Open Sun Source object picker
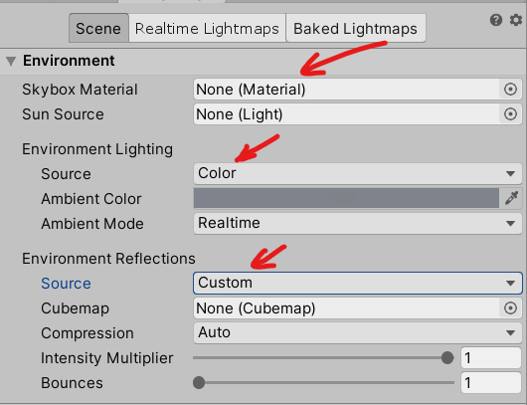The height and width of the screenshot is (405, 527). click(510, 114)
